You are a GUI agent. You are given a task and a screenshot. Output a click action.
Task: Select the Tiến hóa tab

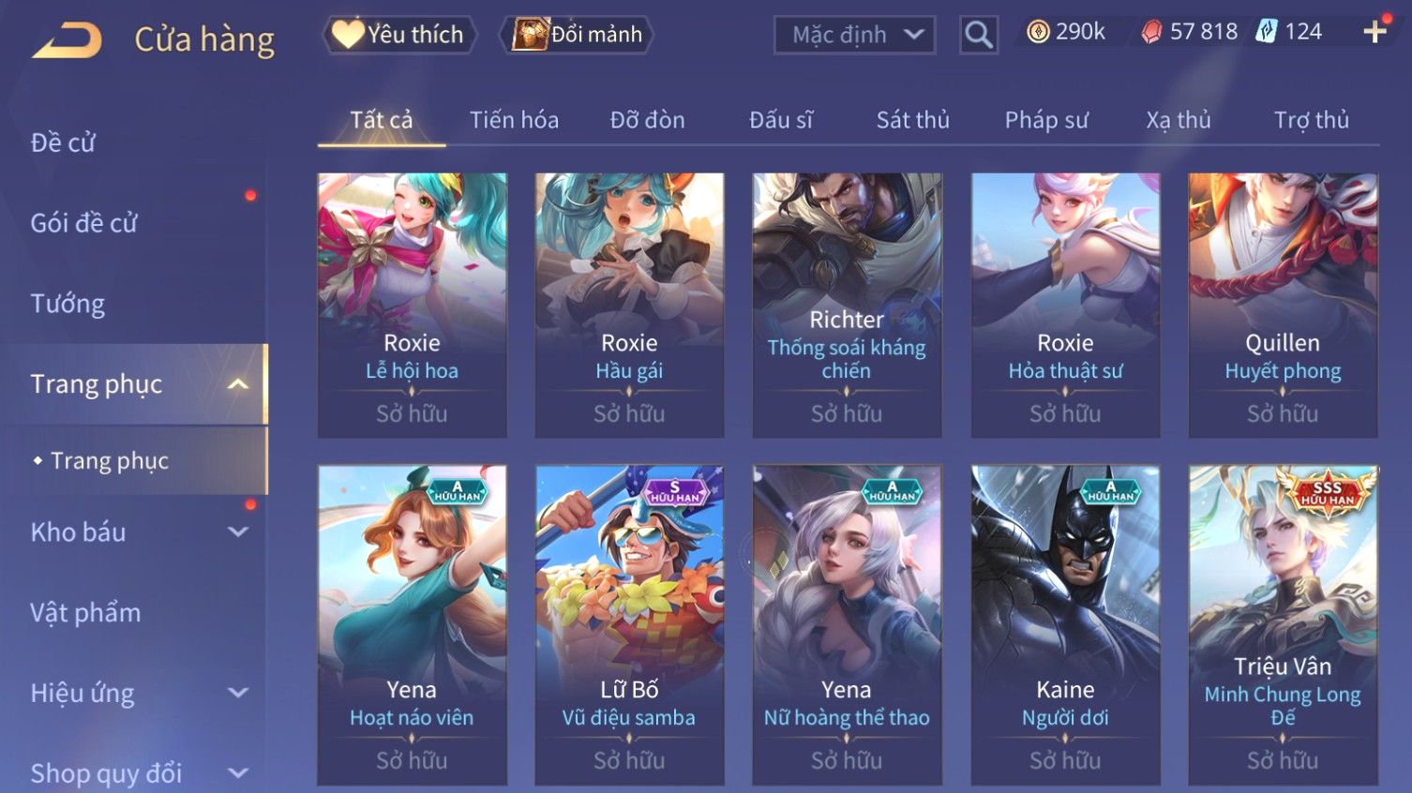(514, 120)
